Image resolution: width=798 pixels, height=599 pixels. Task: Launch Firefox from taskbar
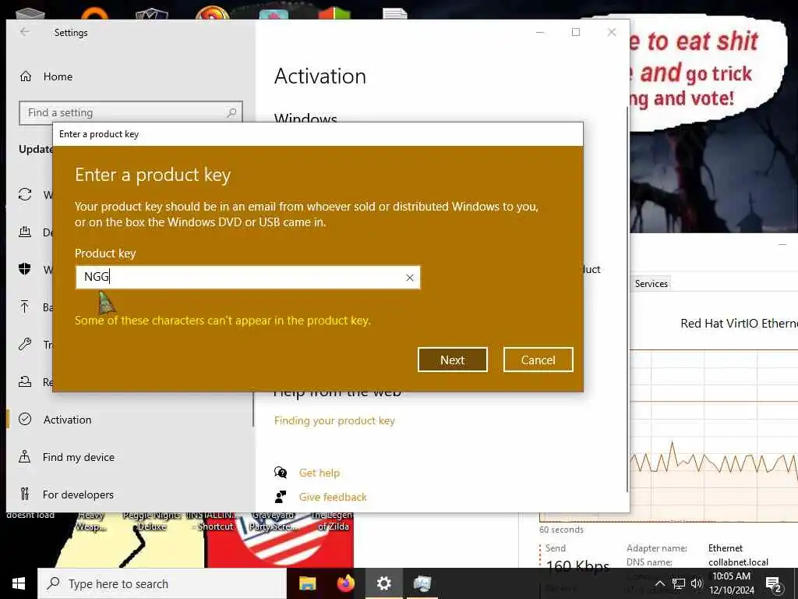click(345, 583)
